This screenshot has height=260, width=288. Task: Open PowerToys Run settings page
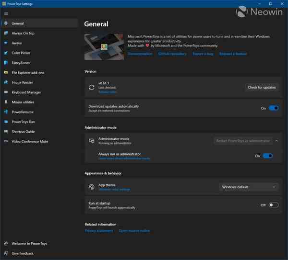coord(23,122)
